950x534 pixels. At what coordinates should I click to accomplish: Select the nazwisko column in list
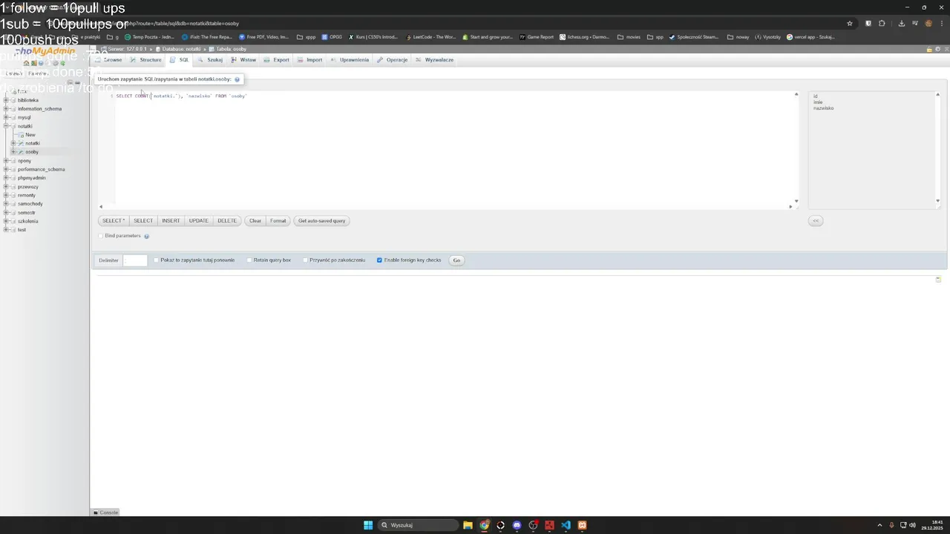click(823, 108)
